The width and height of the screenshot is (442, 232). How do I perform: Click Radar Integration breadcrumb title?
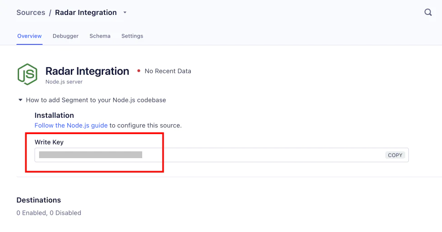tap(86, 13)
